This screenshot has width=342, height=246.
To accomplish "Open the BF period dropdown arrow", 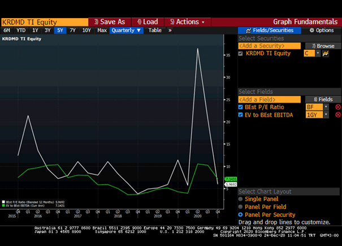I will 326,107.
